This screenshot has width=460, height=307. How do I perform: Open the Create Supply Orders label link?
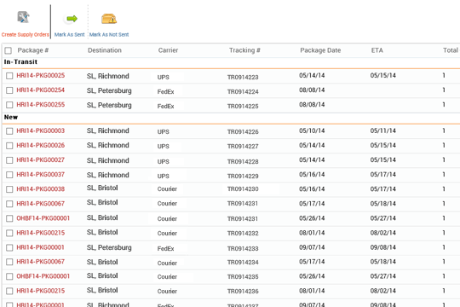tap(26, 35)
